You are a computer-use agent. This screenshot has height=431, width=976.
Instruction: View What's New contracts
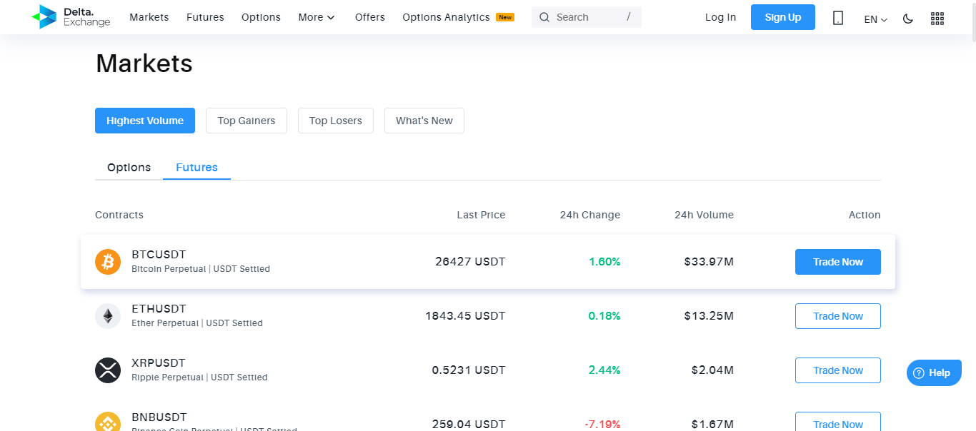coord(424,121)
